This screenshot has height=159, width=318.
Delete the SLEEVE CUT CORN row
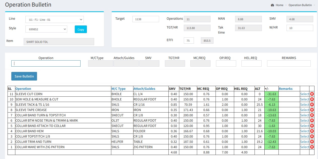tap(312, 94)
